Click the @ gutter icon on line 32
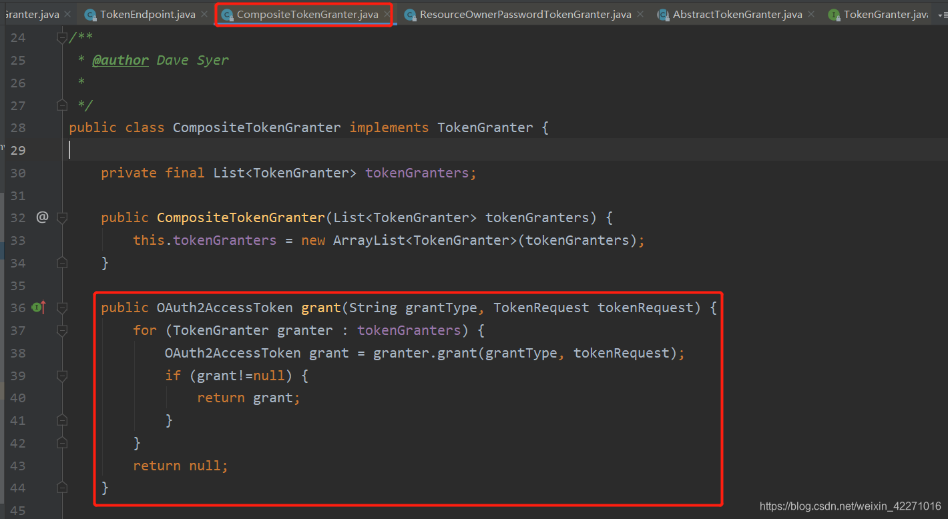This screenshot has height=519, width=948. pos(42,217)
